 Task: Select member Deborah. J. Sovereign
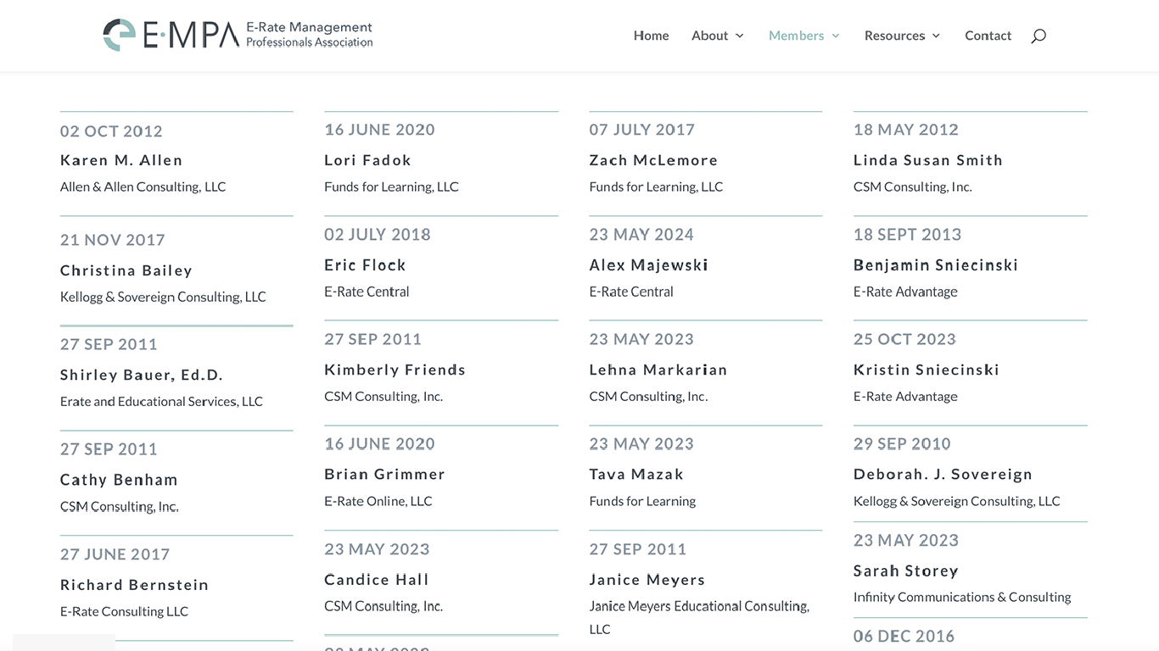(943, 475)
